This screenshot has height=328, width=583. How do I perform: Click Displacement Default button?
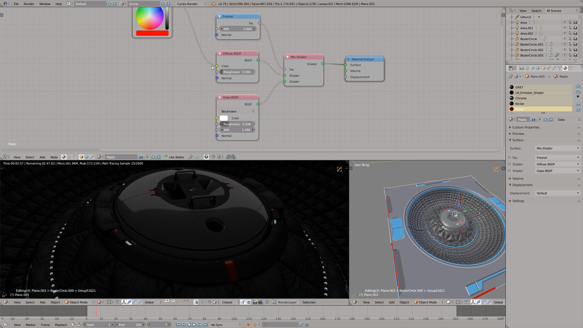point(557,193)
